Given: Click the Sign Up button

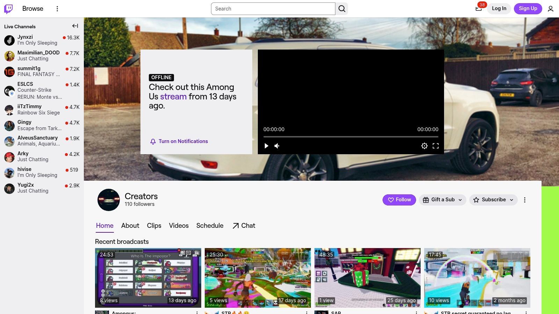Looking at the screenshot, I should tap(528, 9).
